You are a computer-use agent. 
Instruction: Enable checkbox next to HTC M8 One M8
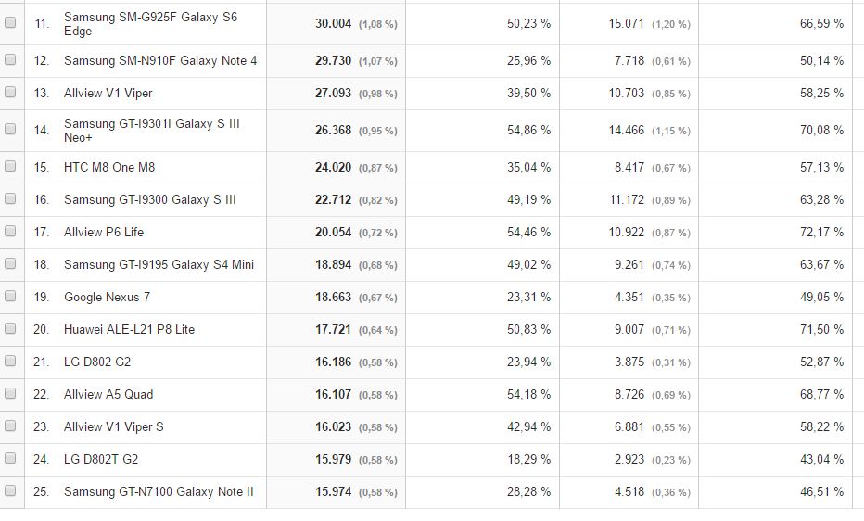(x=10, y=167)
